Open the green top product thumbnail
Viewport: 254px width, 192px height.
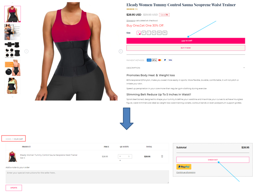click(x=12, y=86)
